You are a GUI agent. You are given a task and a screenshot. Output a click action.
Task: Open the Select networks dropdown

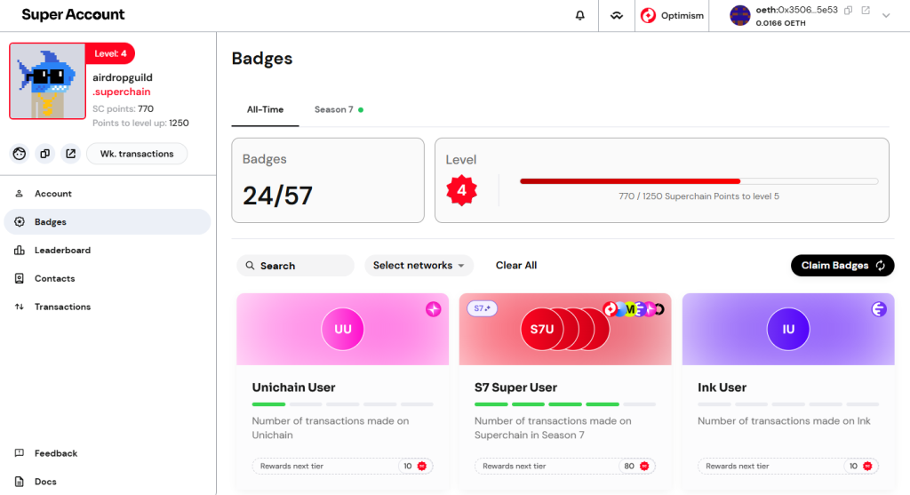(419, 266)
